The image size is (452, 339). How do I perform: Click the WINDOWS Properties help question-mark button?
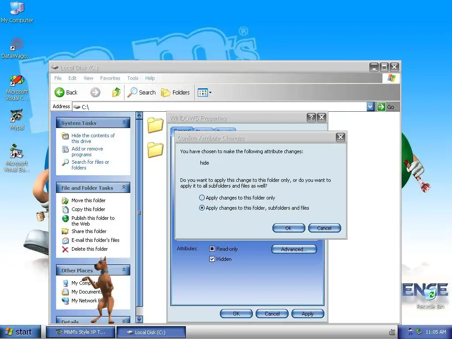[311, 117]
